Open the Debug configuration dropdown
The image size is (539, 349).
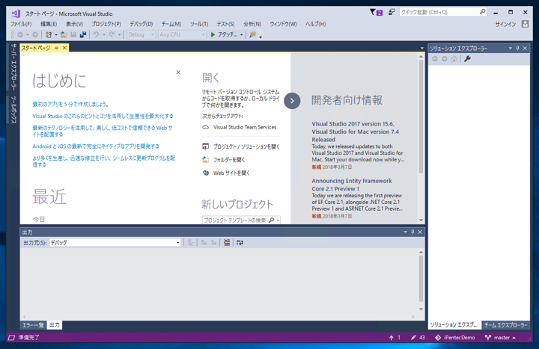click(141, 34)
